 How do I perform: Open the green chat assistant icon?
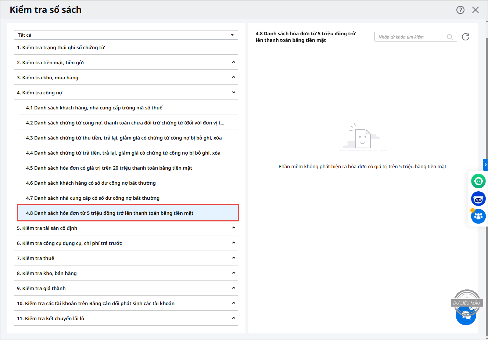click(478, 181)
